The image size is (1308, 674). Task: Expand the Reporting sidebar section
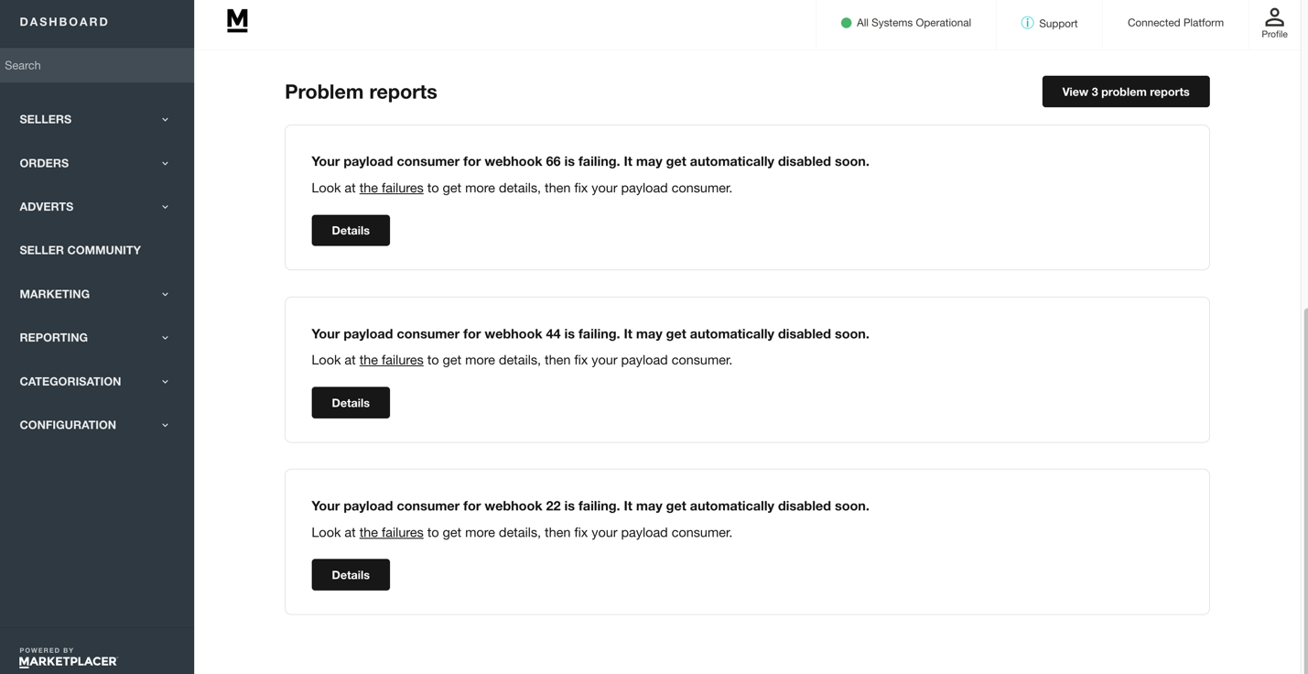97,338
